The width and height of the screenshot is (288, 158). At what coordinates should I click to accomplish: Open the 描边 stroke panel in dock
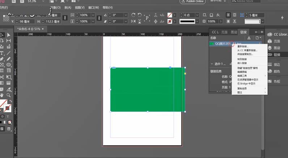[274, 64]
